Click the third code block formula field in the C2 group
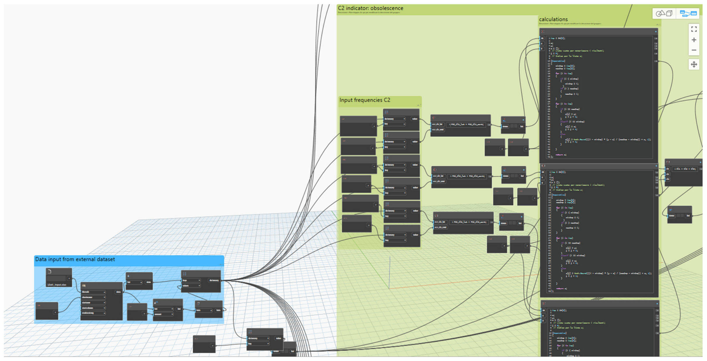 469,222
